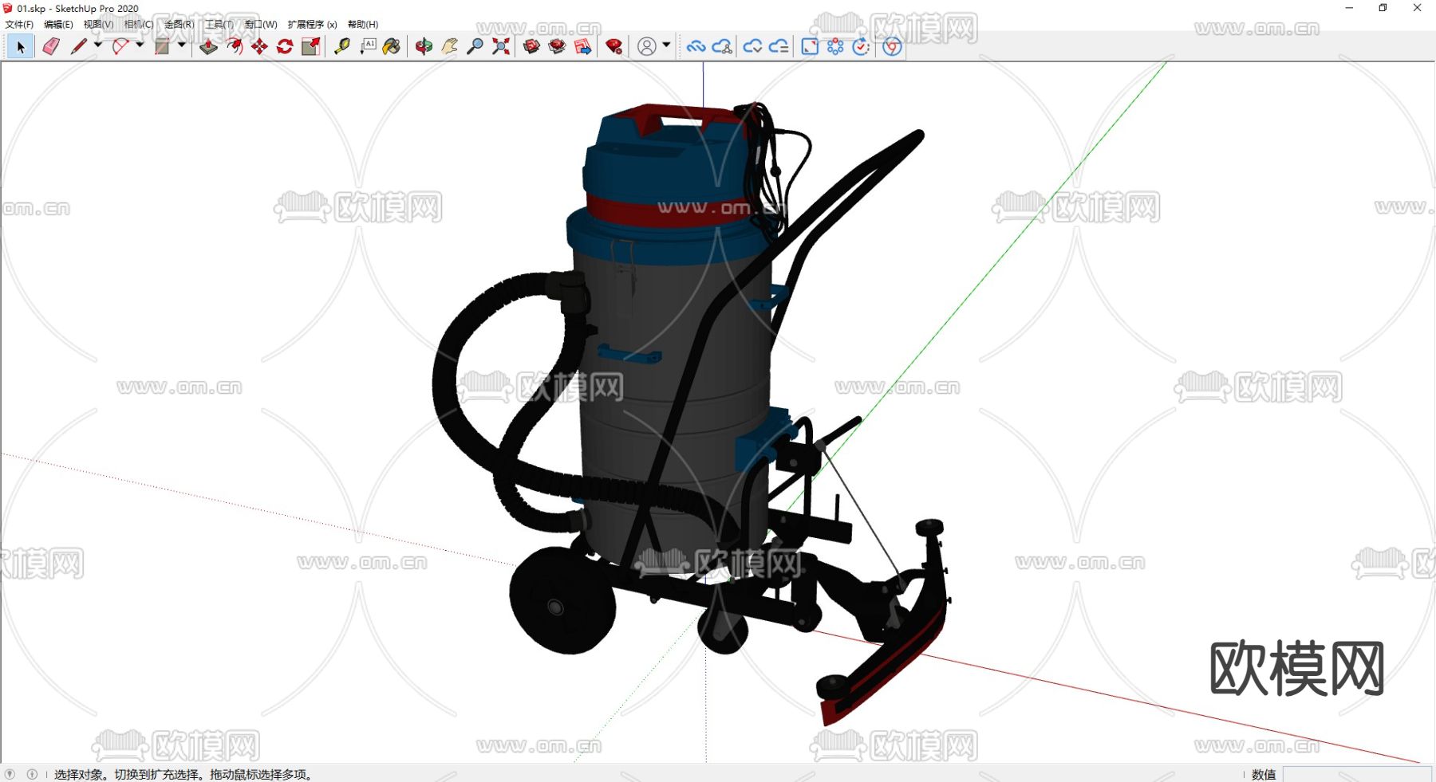1436x782 pixels.
Task: Click the 数值 measurements input box
Action: 1356,774
